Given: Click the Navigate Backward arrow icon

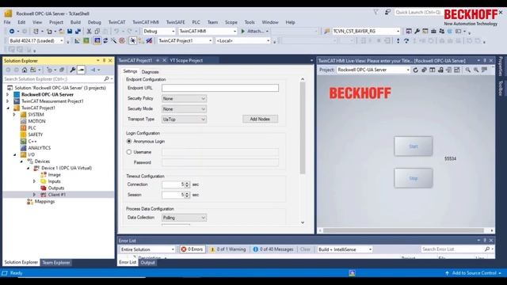Looking at the screenshot, I should 12,32.
